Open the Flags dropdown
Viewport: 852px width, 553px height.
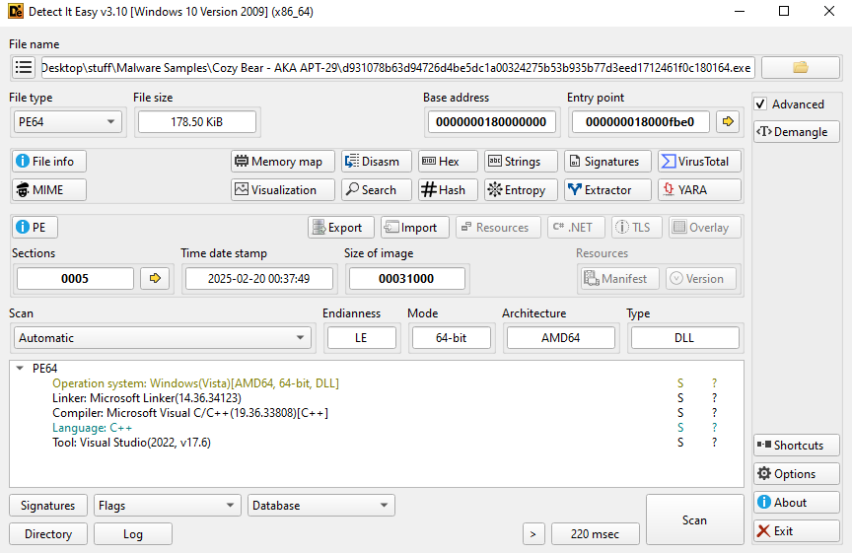167,506
